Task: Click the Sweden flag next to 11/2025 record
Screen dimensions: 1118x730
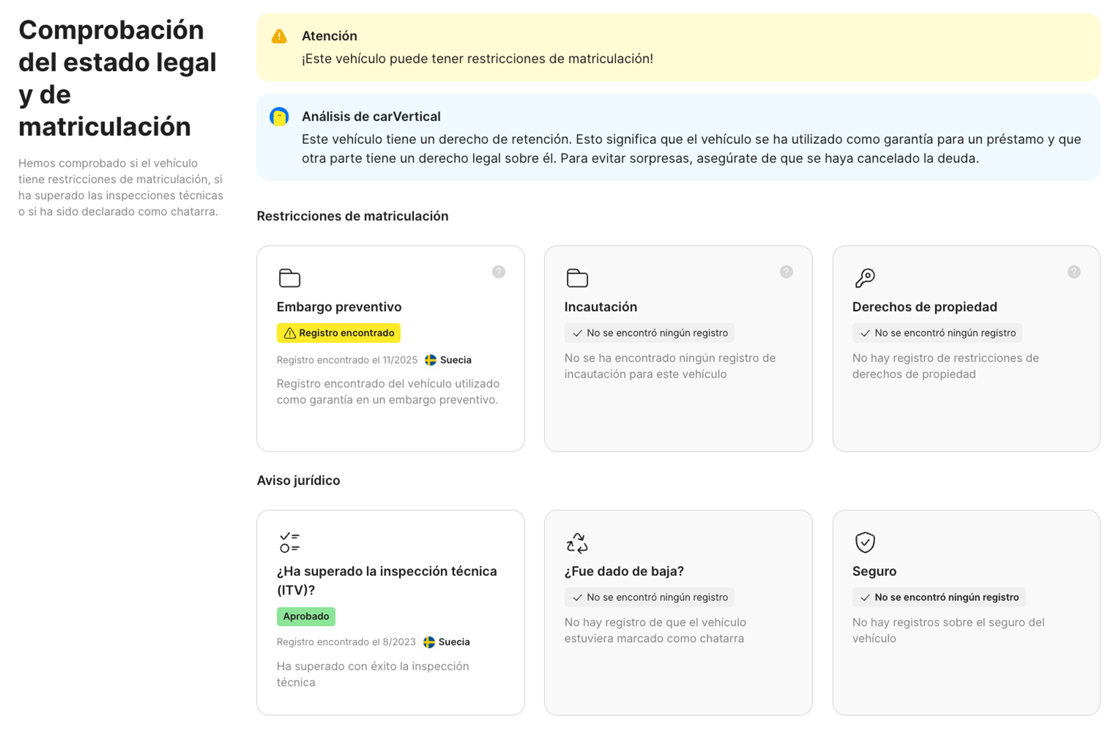Action: 430,360
